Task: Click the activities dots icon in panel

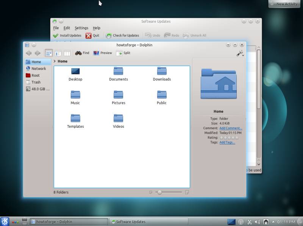Action: (x=15, y=222)
